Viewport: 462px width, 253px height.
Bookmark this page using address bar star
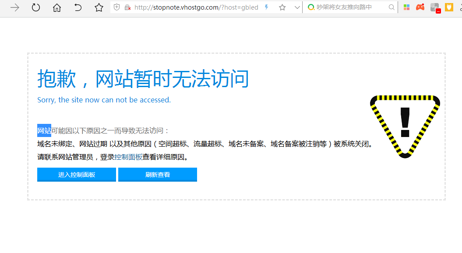pos(282,7)
